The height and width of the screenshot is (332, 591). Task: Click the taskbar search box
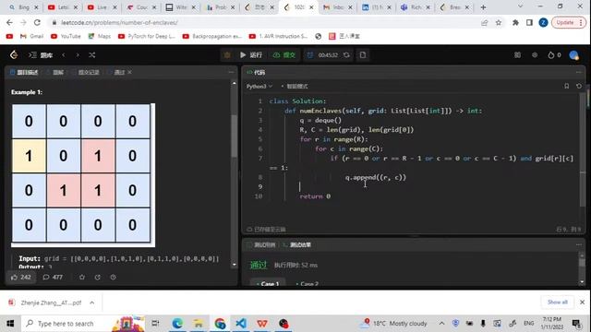coord(83,324)
